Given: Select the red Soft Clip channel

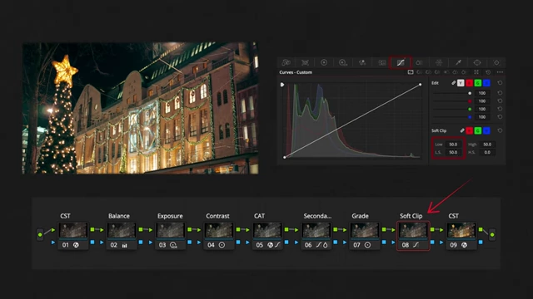Looking at the screenshot, I should click(470, 130).
